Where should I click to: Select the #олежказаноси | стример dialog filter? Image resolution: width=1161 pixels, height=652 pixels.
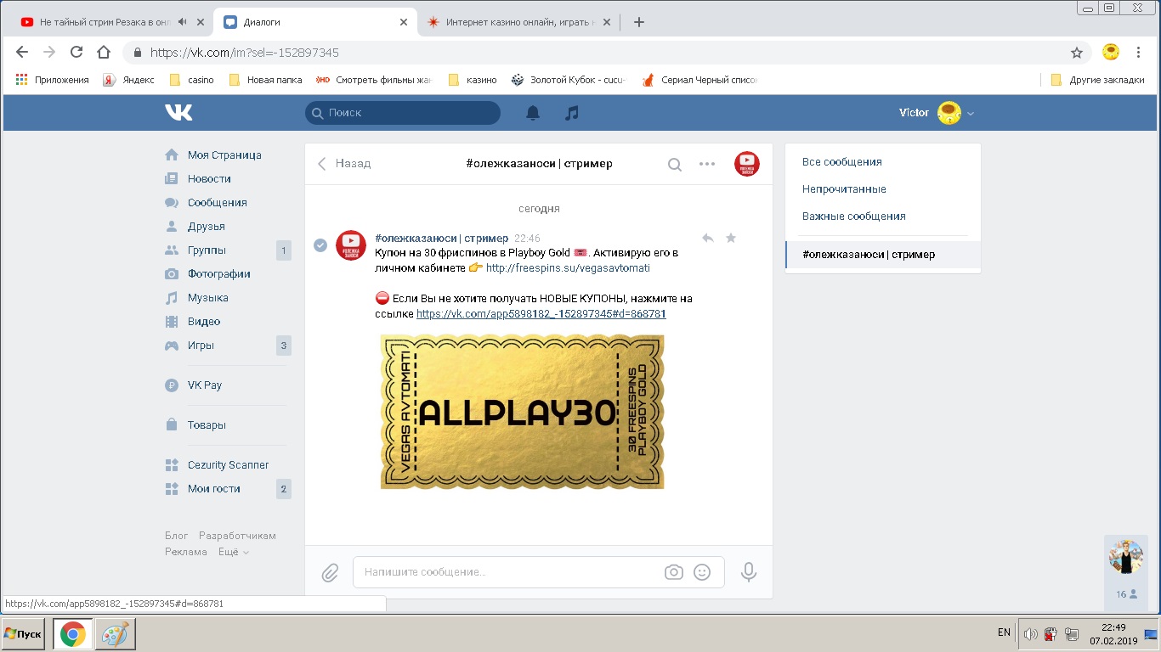pos(883,255)
